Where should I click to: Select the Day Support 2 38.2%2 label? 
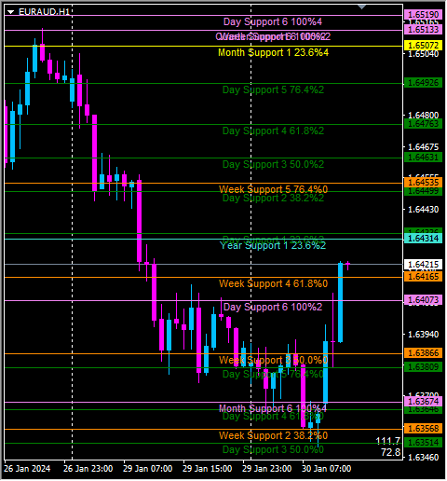pos(273,199)
